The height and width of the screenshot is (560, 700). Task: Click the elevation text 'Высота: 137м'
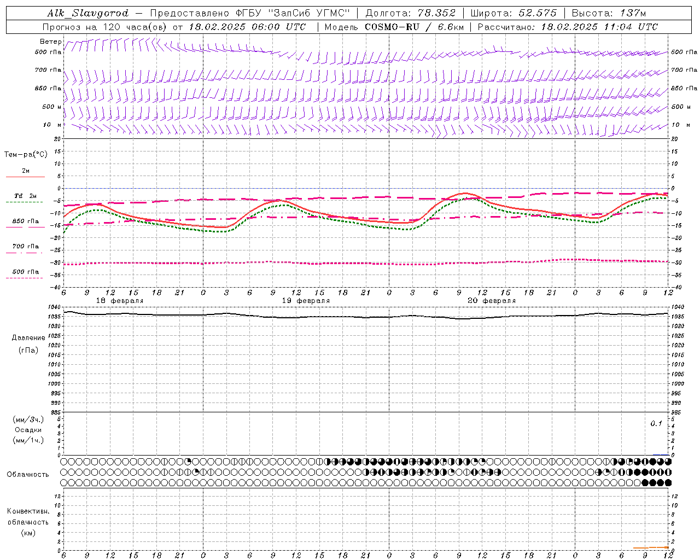point(609,13)
